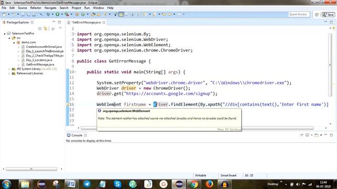This screenshot has width=337, height=189.
Task: Click the Save toolbar icon
Action: click(23, 14)
